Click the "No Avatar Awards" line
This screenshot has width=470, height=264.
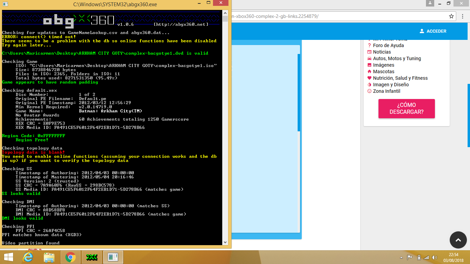click(x=38, y=115)
